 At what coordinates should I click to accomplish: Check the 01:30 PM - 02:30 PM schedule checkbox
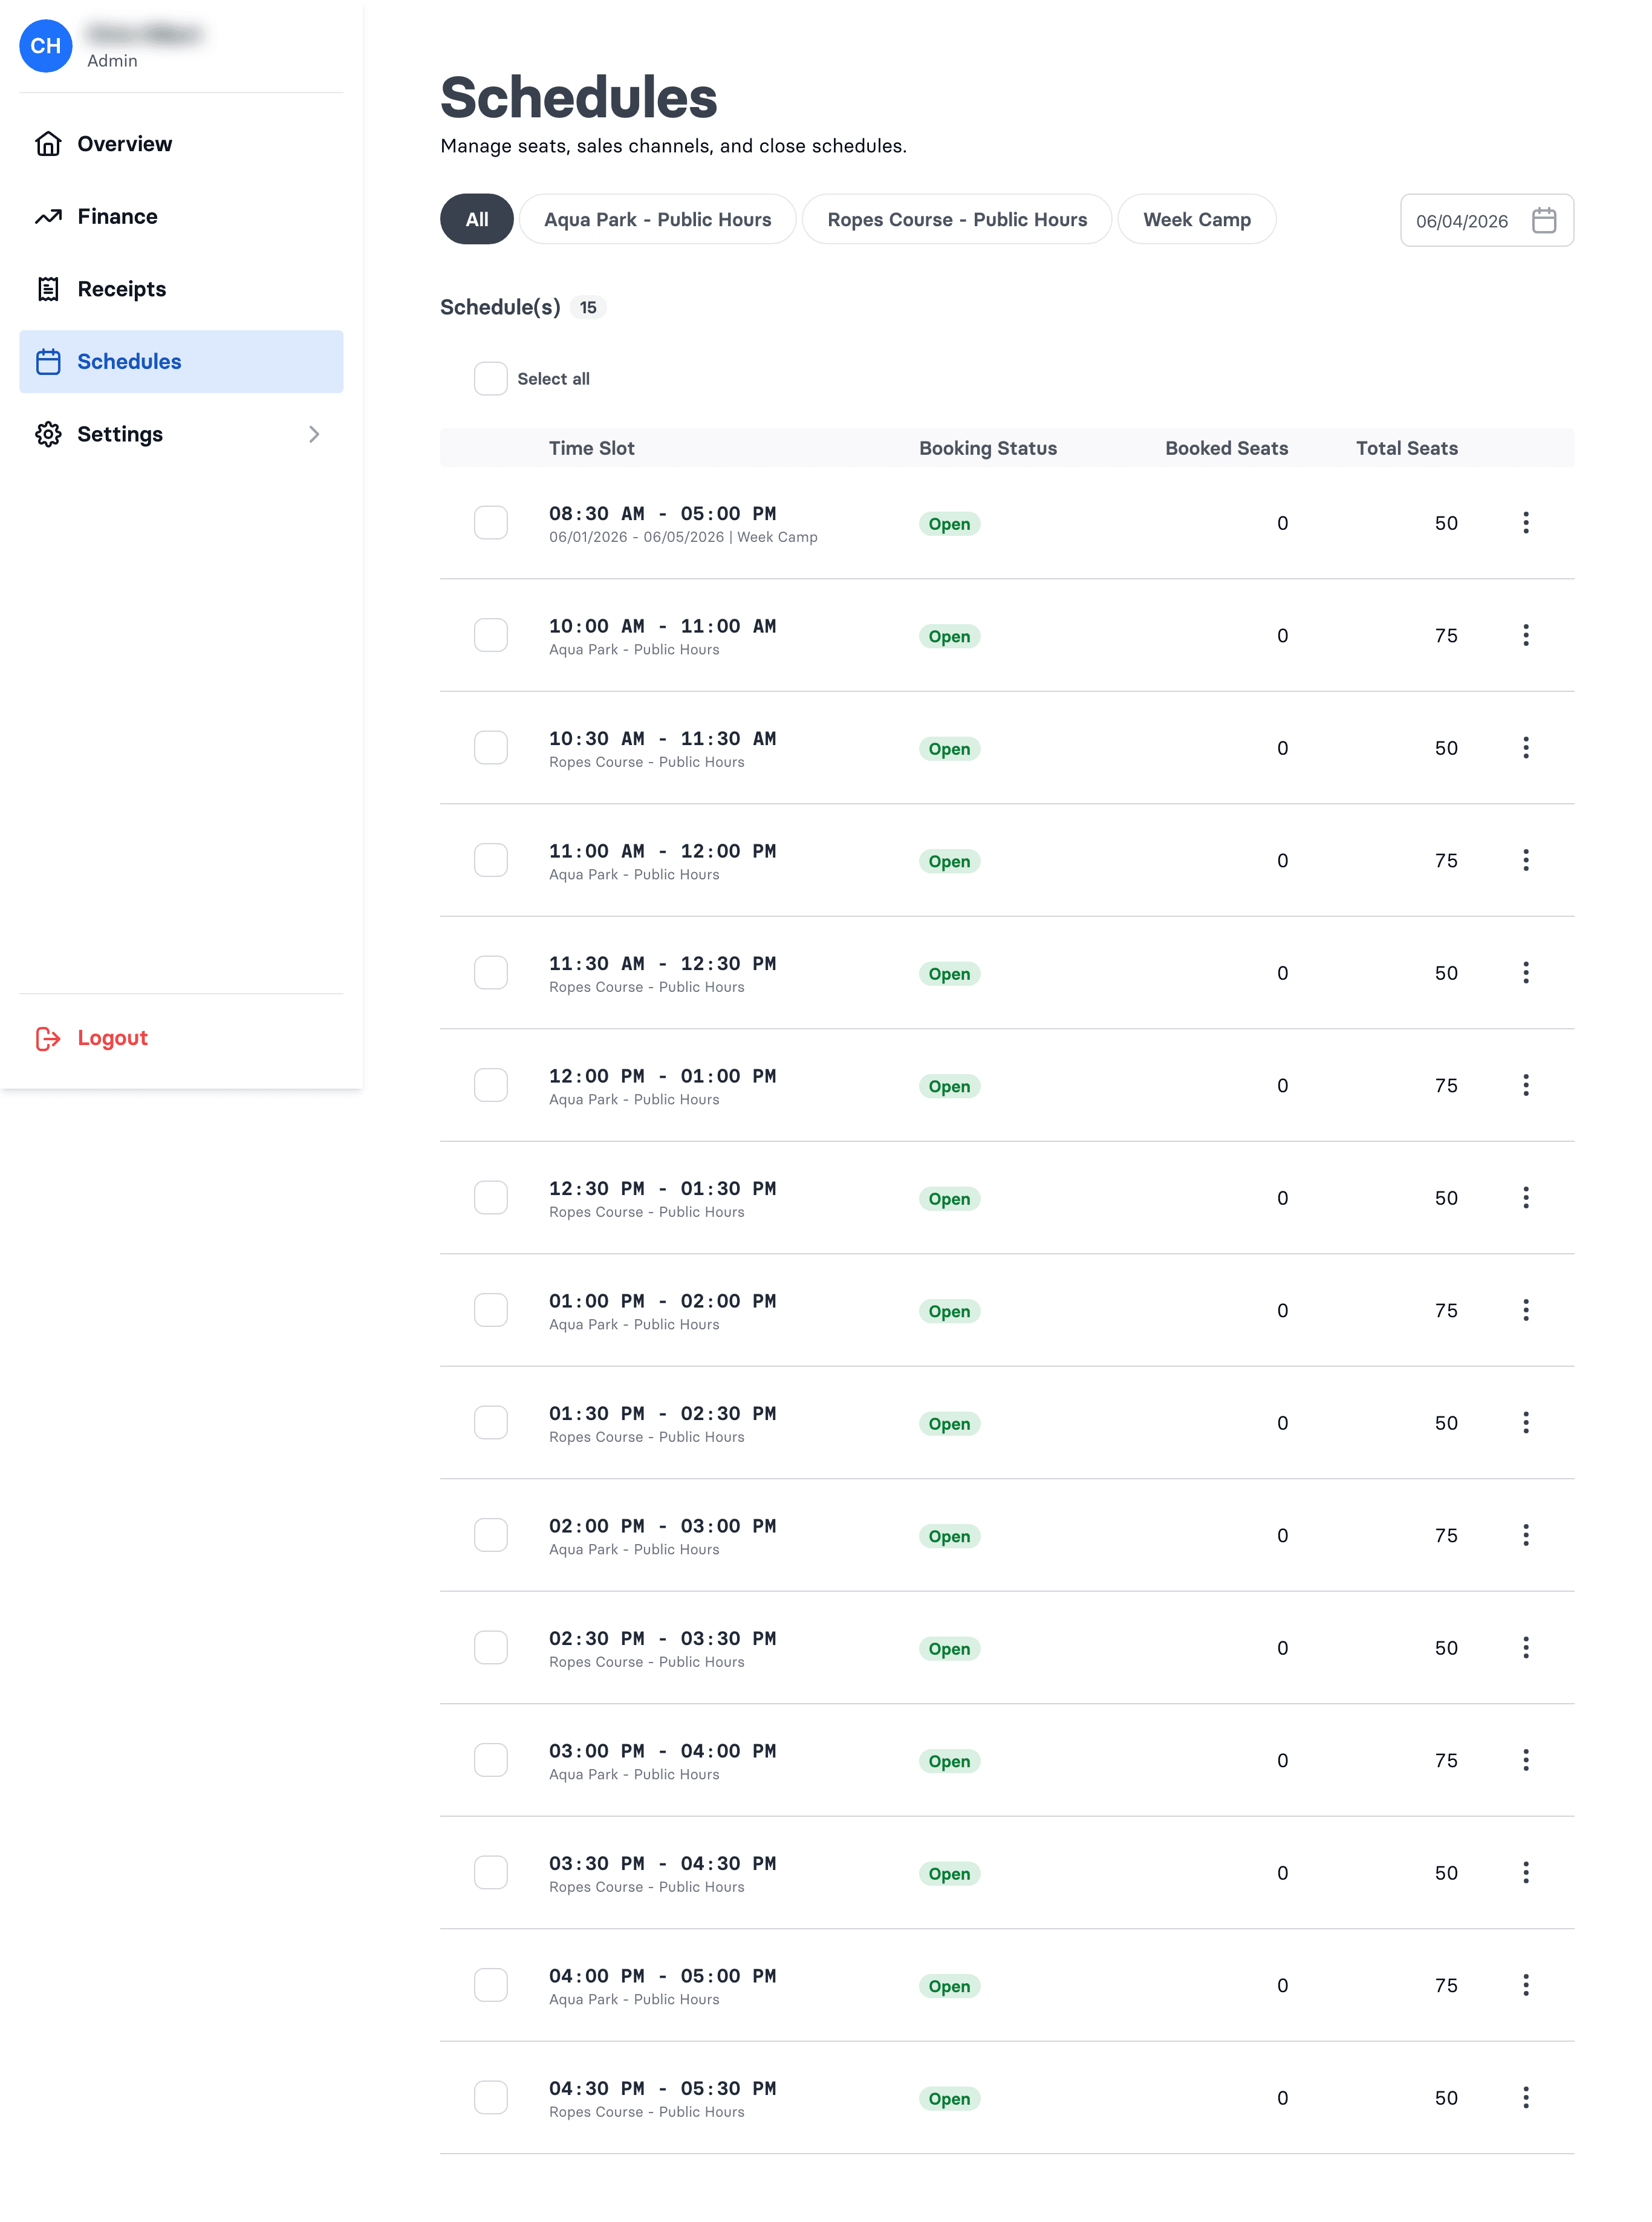point(490,1423)
